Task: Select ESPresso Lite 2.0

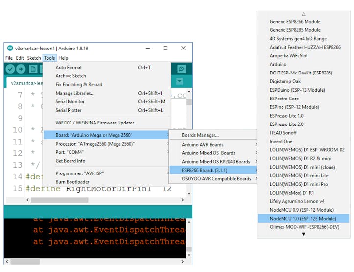Action: tap(304, 124)
